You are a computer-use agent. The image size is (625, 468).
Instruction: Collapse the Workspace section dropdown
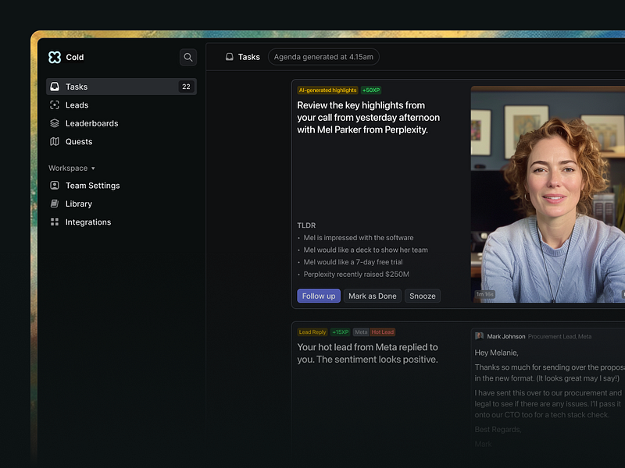point(72,168)
